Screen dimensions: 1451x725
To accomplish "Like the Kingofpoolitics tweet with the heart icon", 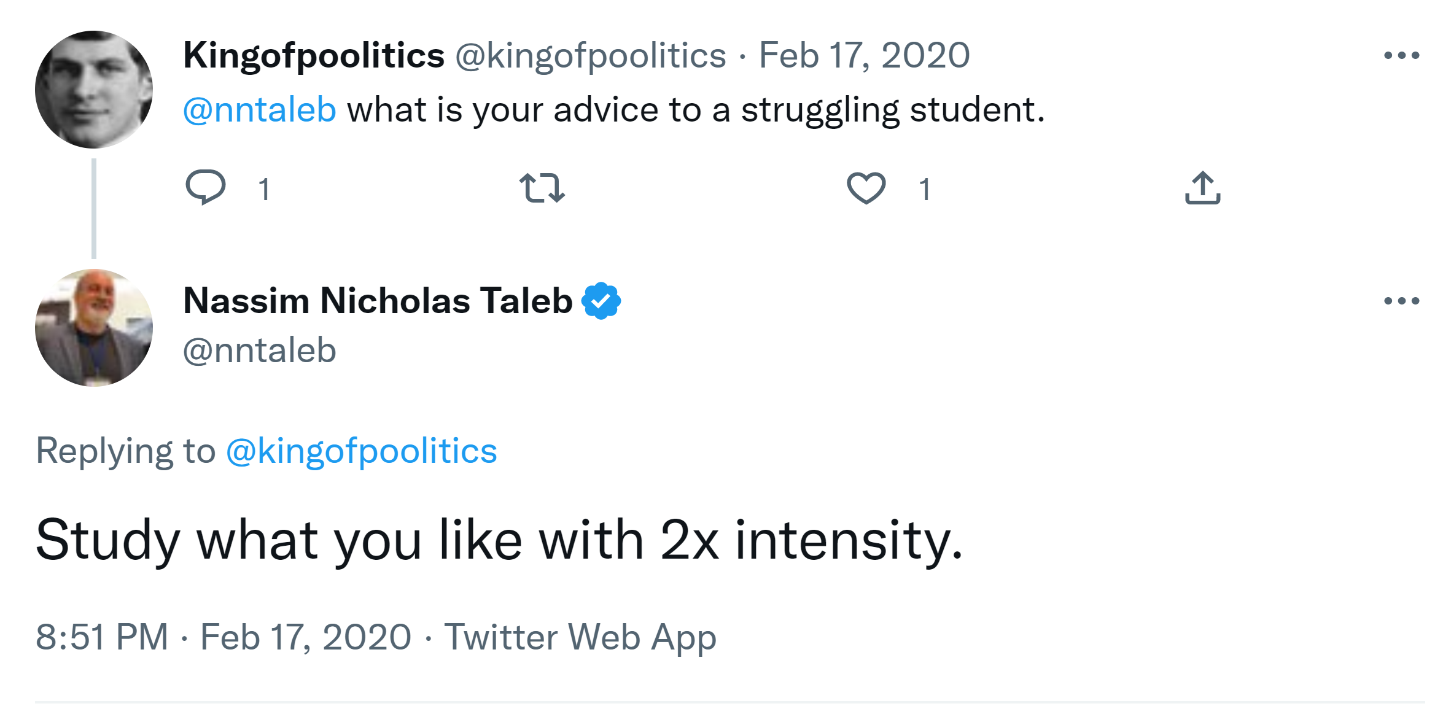I will pyautogui.click(x=866, y=188).
